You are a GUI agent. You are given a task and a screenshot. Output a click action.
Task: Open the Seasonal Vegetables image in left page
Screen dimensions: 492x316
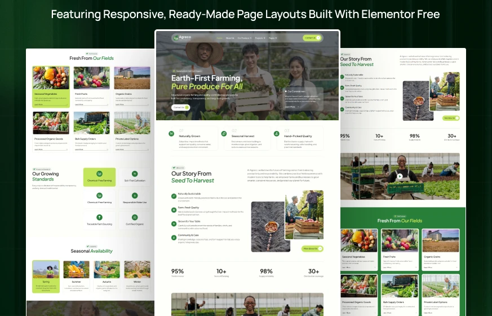pos(51,77)
